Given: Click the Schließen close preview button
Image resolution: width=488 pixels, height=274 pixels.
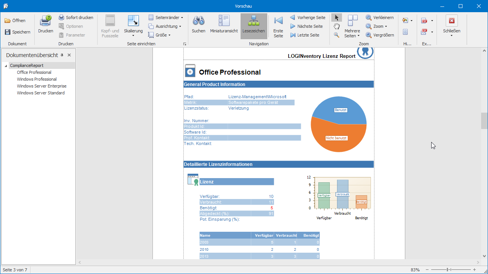Looking at the screenshot, I should pos(451,26).
